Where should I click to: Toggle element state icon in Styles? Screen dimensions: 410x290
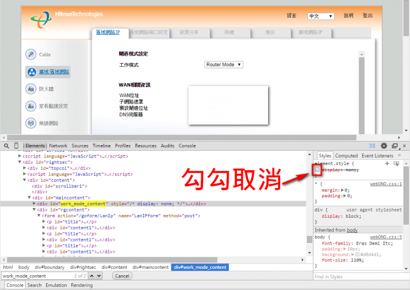click(x=396, y=163)
